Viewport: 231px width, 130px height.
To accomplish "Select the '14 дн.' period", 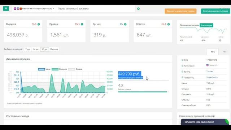I will [36, 49].
